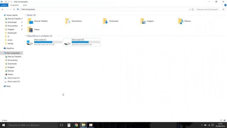227x128 pixels.
Task: Open PowerPoint from taskbar
Action: tap(91, 125)
